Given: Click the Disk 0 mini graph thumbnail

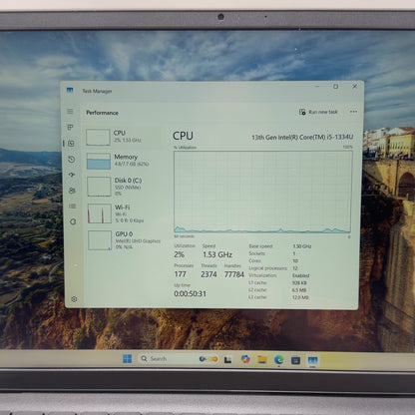Looking at the screenshot, I should pyautogui.click(x=99, y=187).
